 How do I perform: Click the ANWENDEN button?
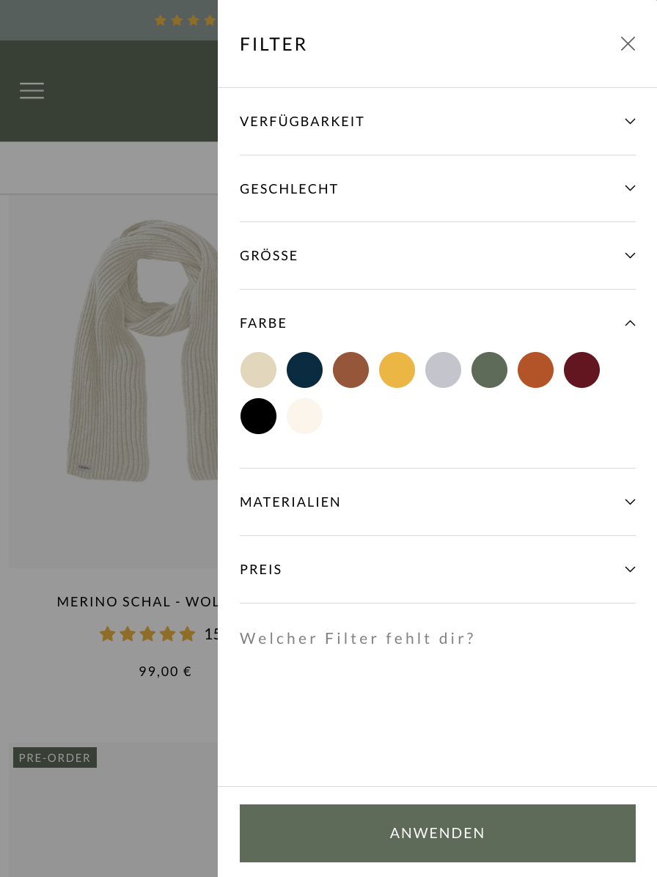[438, 833]
